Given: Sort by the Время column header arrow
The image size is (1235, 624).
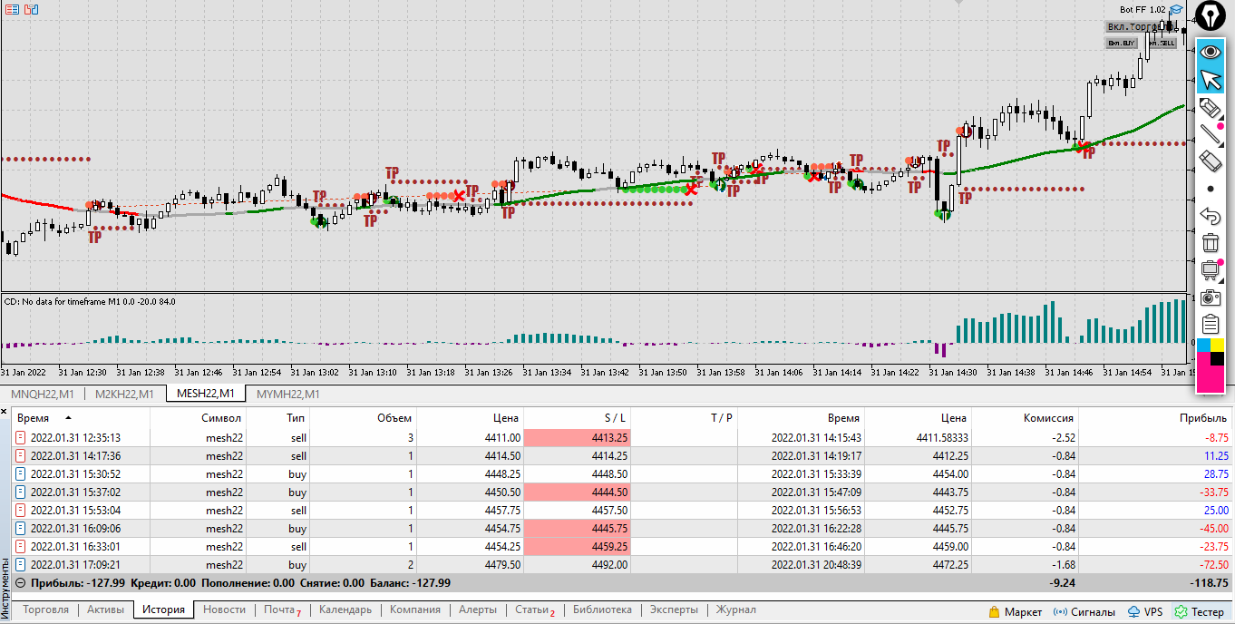Looking at the screenshot, I should pos(68,418).
